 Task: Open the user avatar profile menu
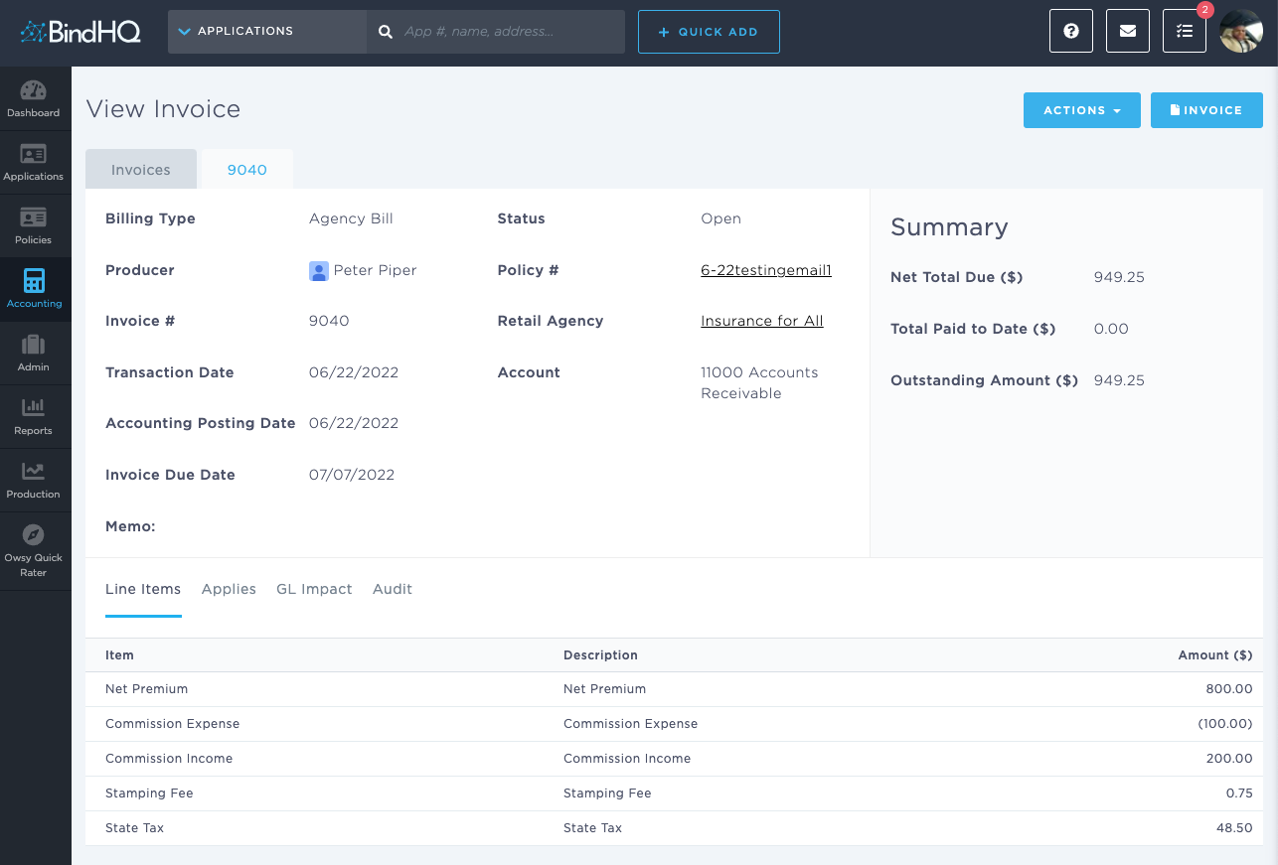pyautogui.click(x=1241, y=32)
